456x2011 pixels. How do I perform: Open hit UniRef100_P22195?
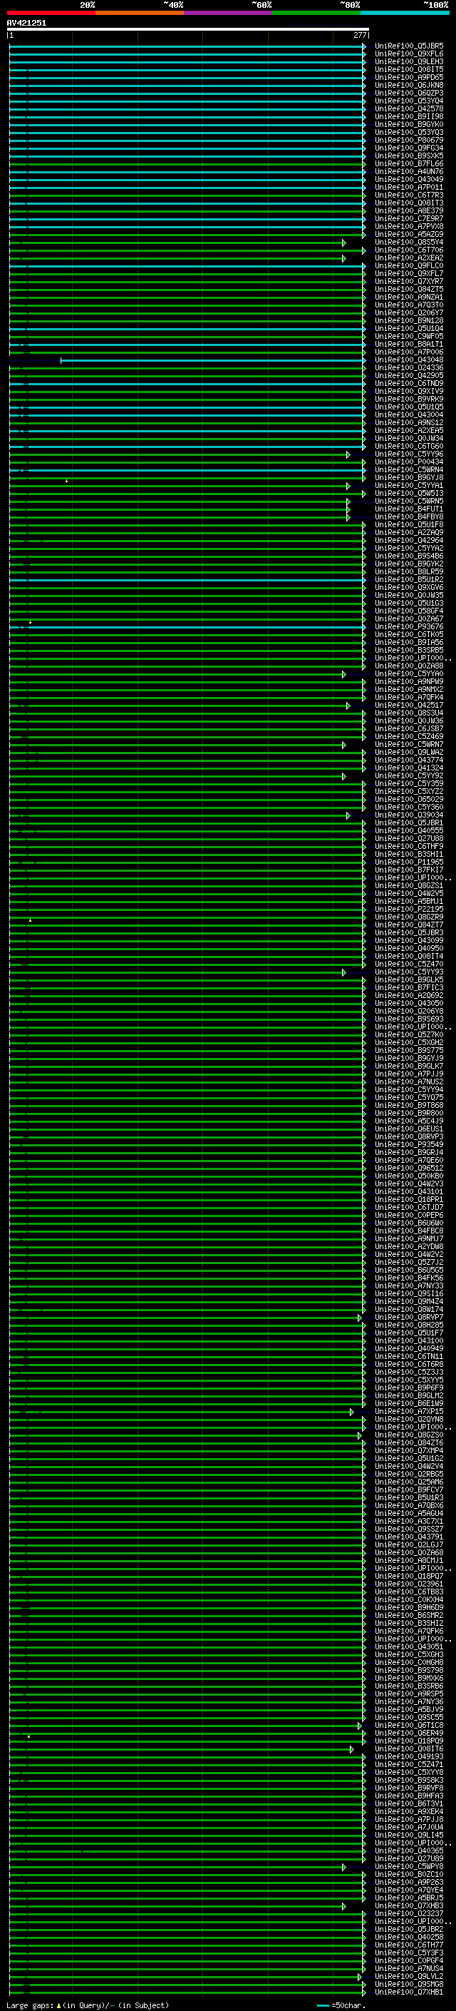click(x=409, y=910)
